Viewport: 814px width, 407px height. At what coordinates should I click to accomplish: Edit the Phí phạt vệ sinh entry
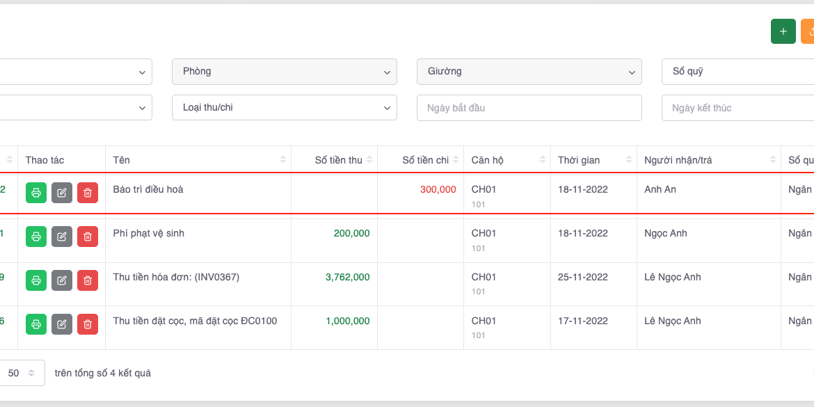tap(62, 237)
